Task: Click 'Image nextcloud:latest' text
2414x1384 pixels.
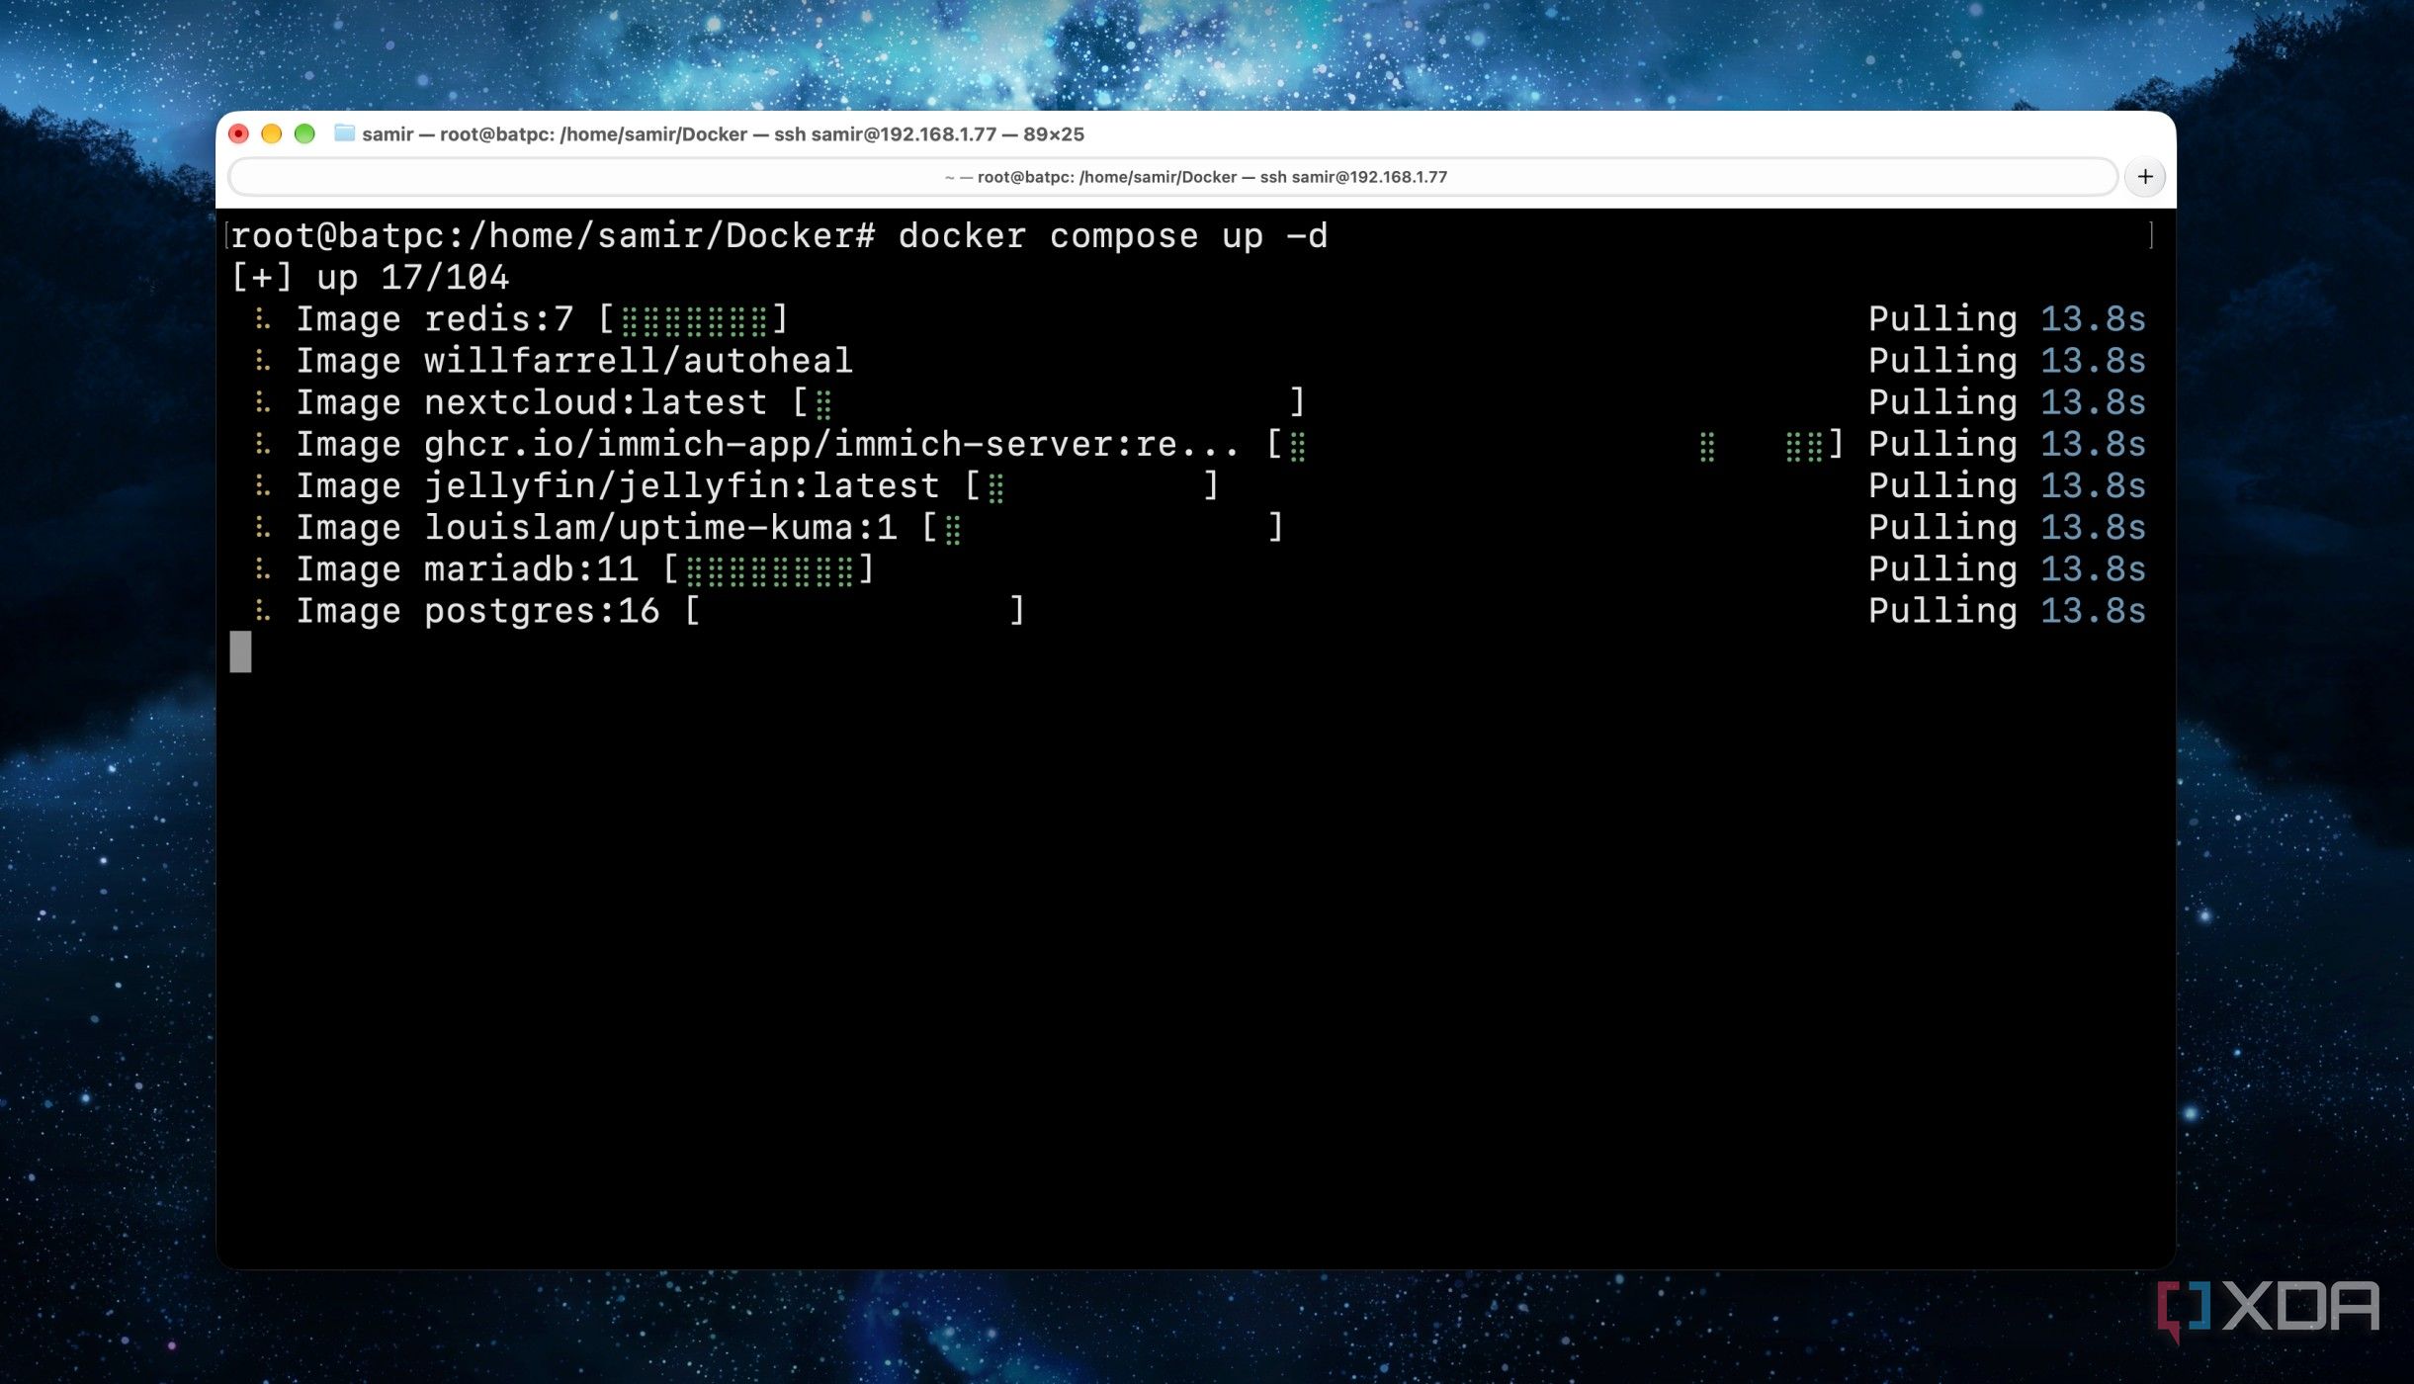Action: 531,401
